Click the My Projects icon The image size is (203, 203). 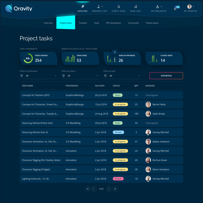157,6
